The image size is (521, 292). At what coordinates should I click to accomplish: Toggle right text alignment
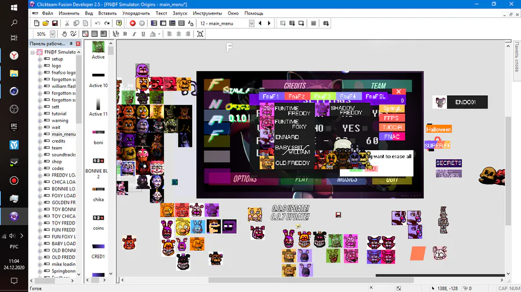(x=188, y=34)
